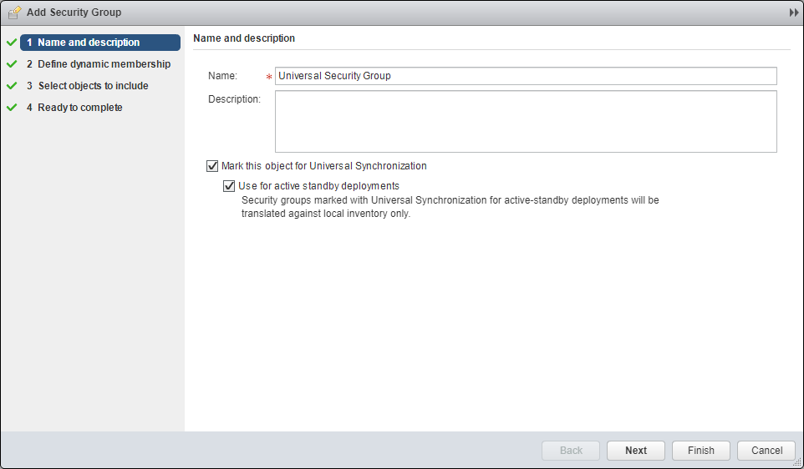Click the Finish button

700,451
